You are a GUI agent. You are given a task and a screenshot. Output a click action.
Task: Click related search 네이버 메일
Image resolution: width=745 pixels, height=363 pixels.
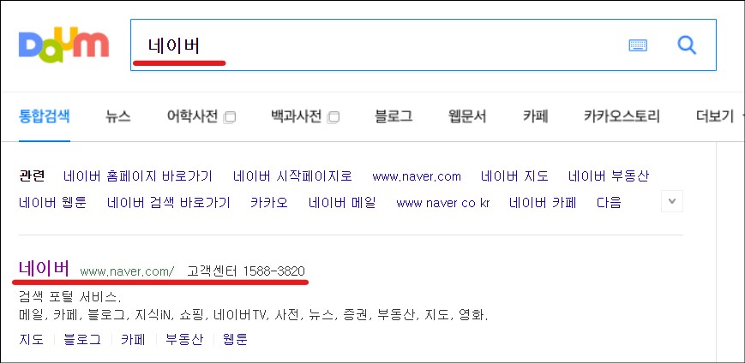342,203
